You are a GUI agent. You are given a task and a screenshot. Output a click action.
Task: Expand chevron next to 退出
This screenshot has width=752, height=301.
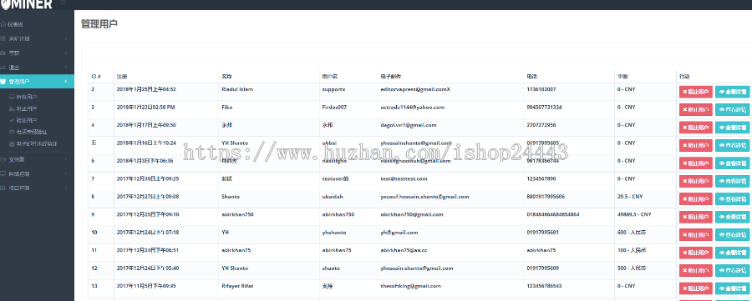click(66, 68)
